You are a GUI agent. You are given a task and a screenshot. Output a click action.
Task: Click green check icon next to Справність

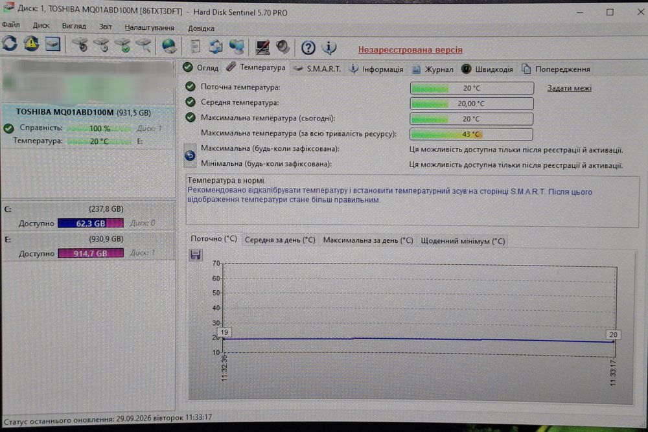[8, 128]
